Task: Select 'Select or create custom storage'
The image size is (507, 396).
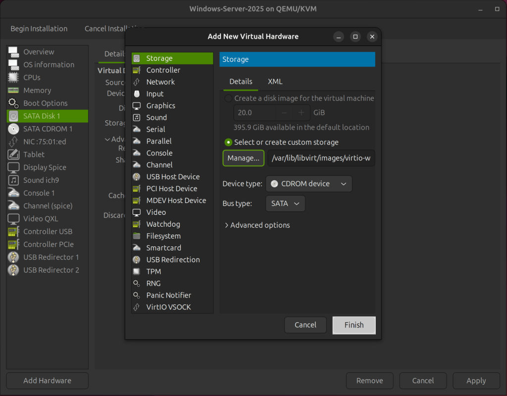Action: tap(228, 142)
